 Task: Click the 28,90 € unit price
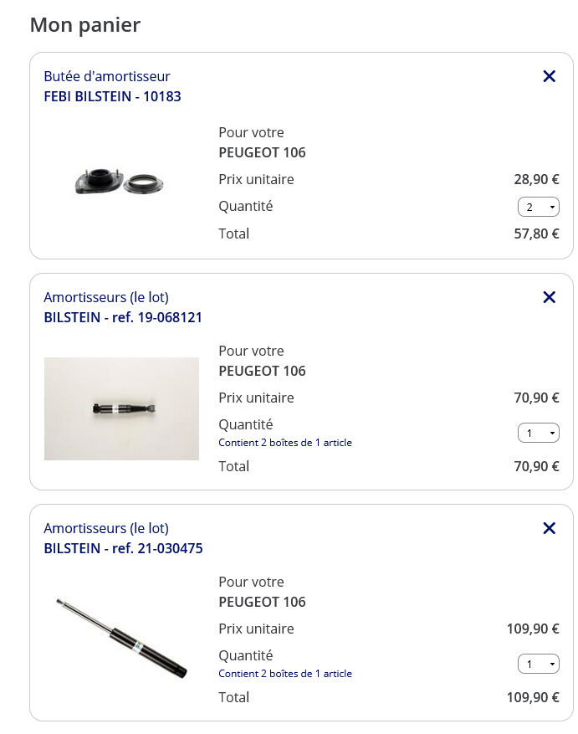[536, 179]
